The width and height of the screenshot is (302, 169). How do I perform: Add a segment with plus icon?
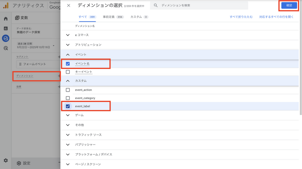point(59,57)
